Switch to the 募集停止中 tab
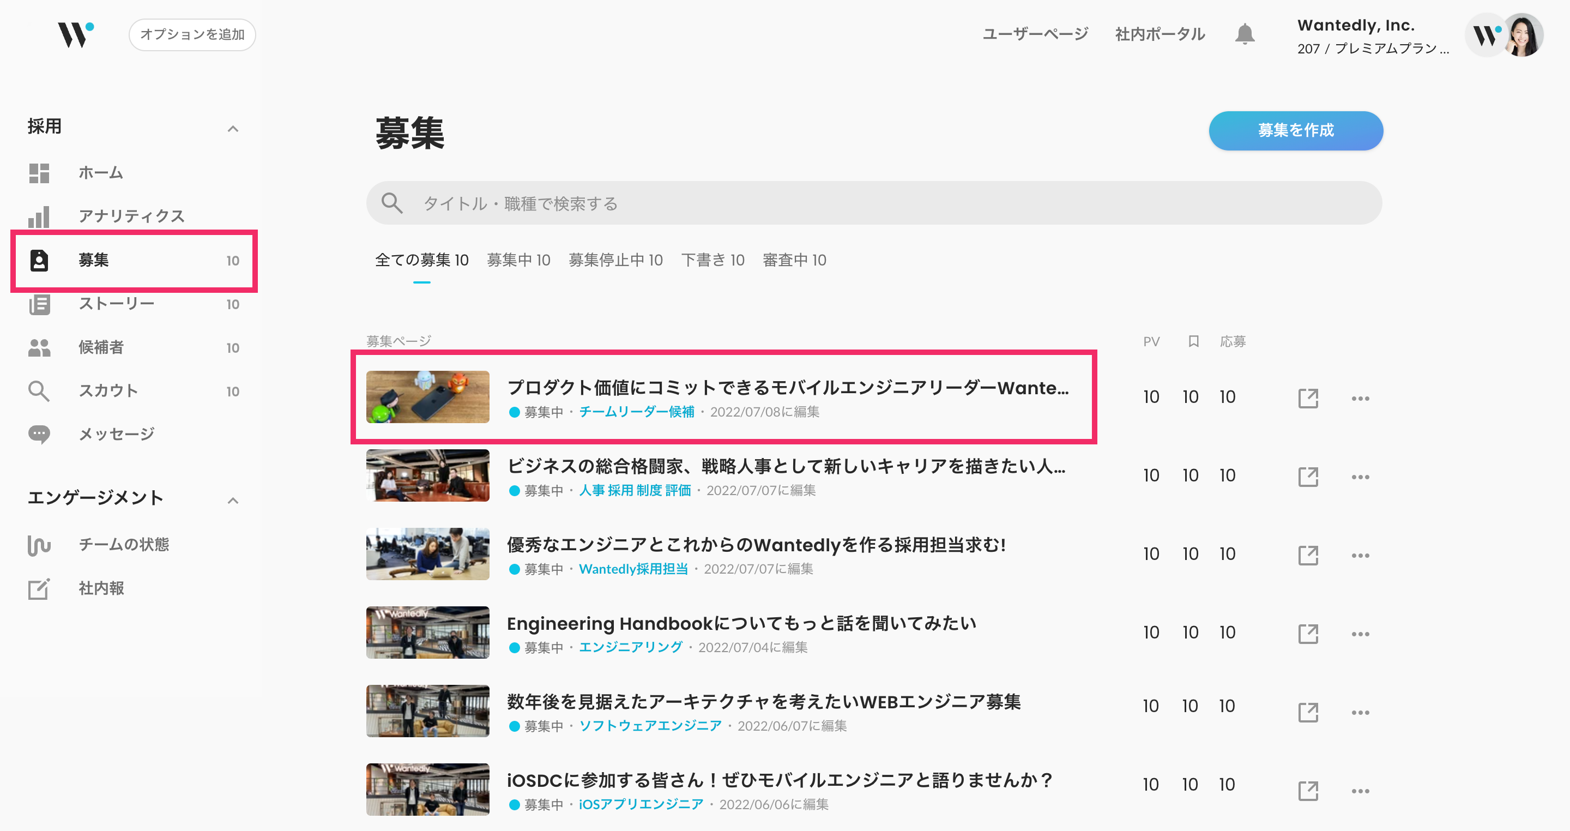The height and width of the screenshot is (831, 1570). pos(615,260)
